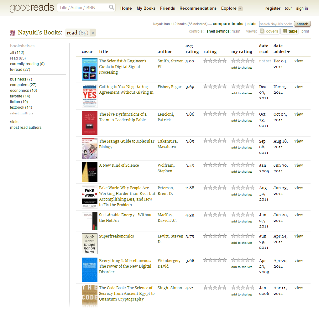Click view for The Five Dysfunctions row

pos(298,114)
